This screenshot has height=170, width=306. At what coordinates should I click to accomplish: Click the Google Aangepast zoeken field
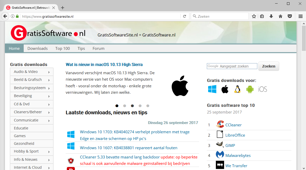click(232, 66)
